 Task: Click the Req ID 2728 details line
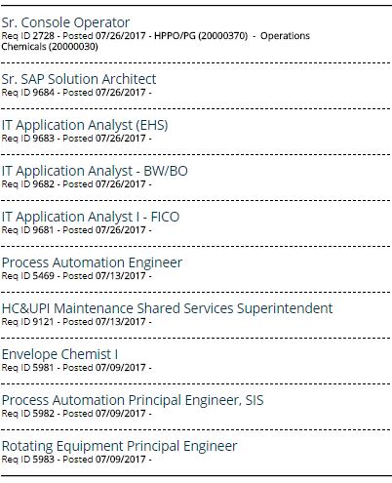[x=156, y=41]
